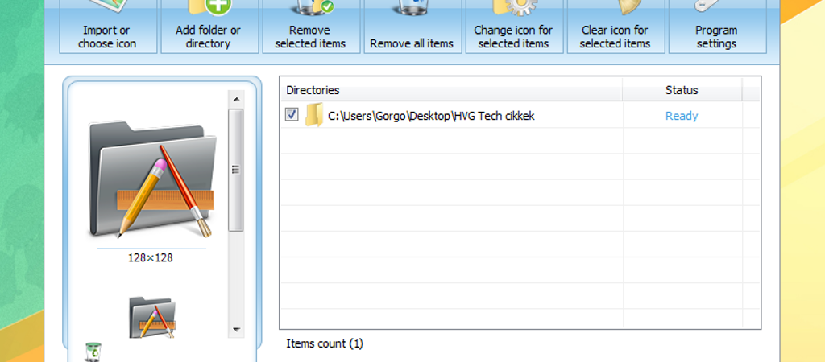The width and height of the screenshot is (825, 362).
Task: Select path C:\Users\Gorgo\Desktop\HVG Tech cikkek
Action: pyautogui.click(x=431, y=116)
